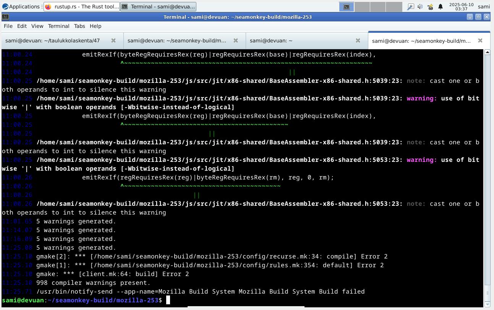Open the power manager tray icon
Viewport: 494px width, 310px height.
[430, 6]
